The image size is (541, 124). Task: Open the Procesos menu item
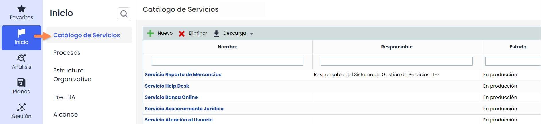67,53
